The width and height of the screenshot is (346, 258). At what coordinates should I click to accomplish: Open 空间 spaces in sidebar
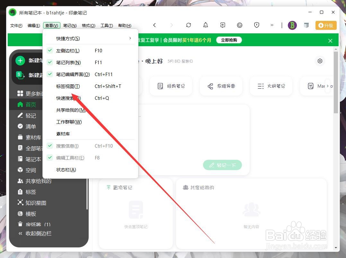coord(26,170)
